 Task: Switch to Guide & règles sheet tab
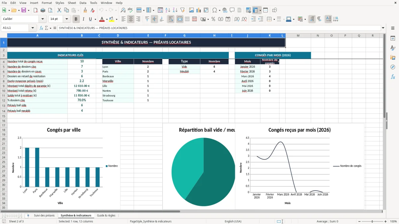106,215
